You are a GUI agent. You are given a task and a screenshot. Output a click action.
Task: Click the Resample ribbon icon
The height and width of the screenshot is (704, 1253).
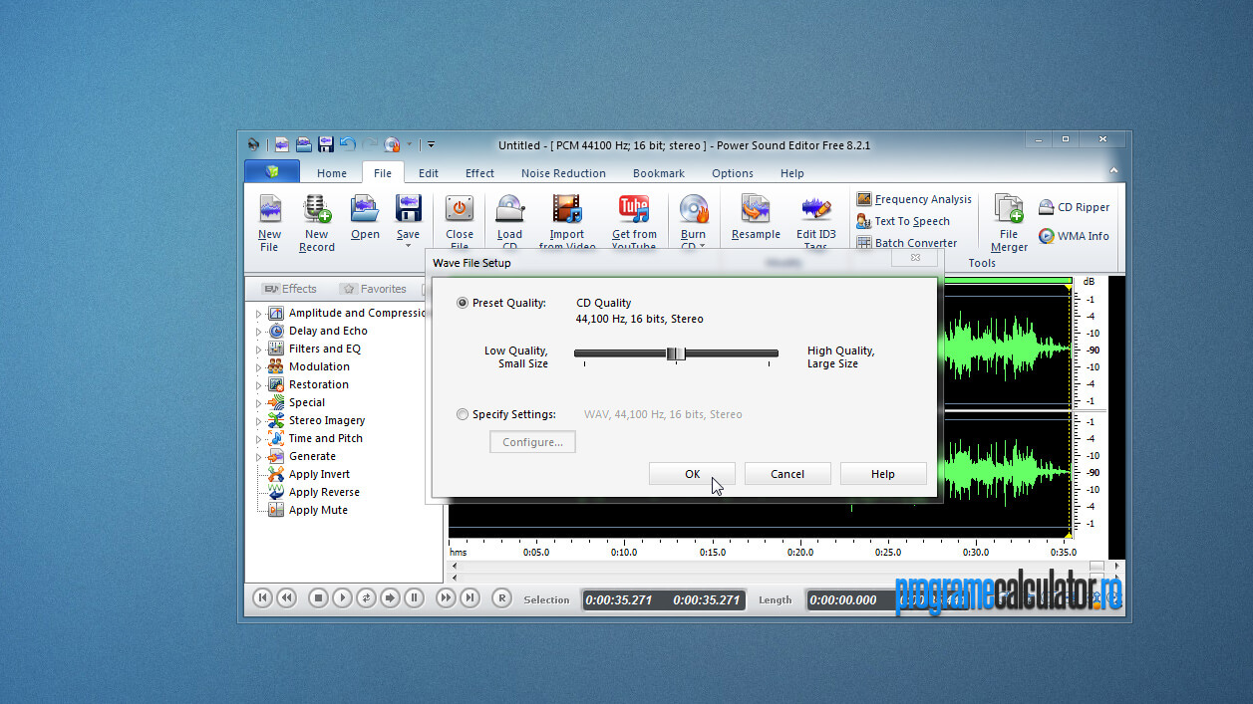coord(756,210)
